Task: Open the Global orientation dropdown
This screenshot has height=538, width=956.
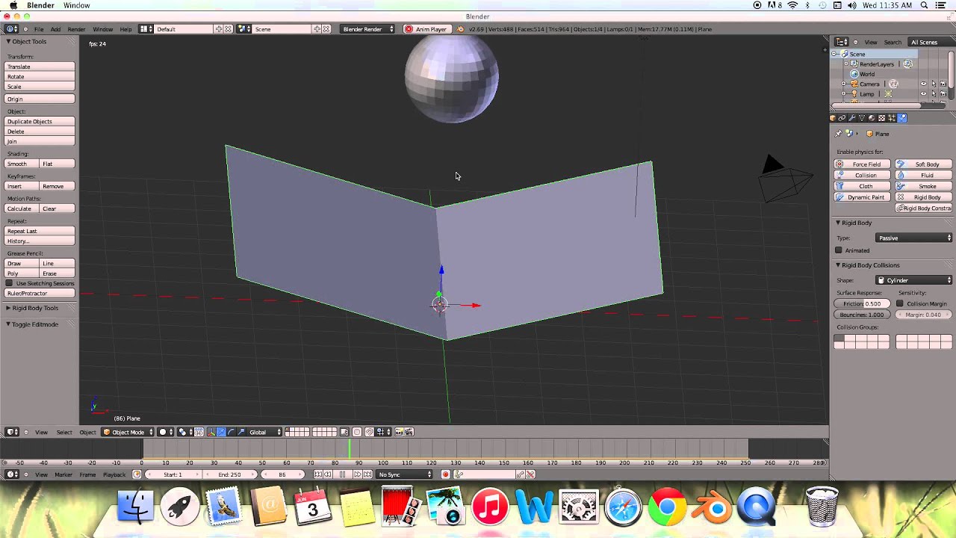Action: pyautogui.click(x=265, y=432)
